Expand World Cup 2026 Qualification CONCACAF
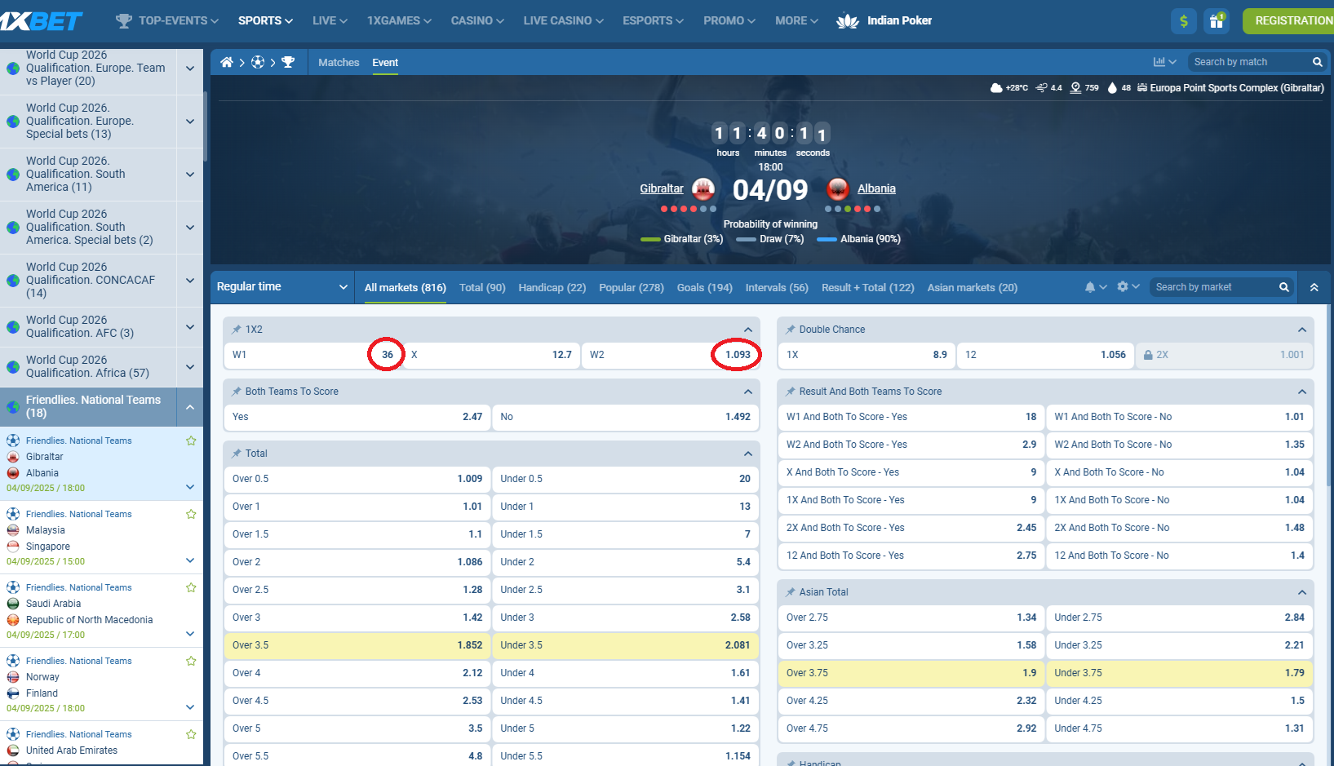The height and width of the screenshot is (766, 1334). click(x=190, y=280)
